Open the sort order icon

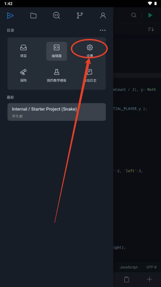coord(151,29)
